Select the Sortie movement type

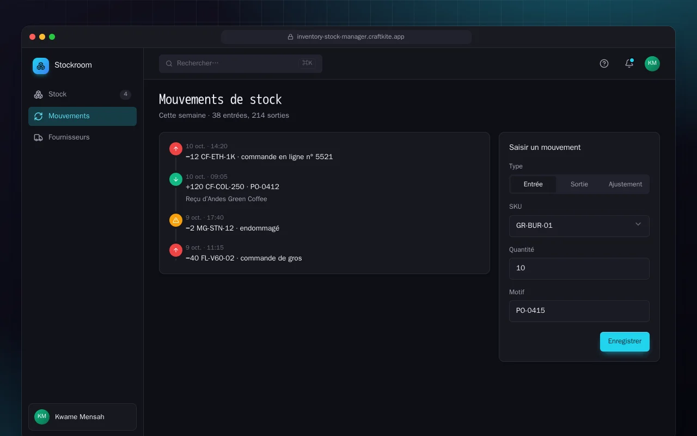coord(579,184)
